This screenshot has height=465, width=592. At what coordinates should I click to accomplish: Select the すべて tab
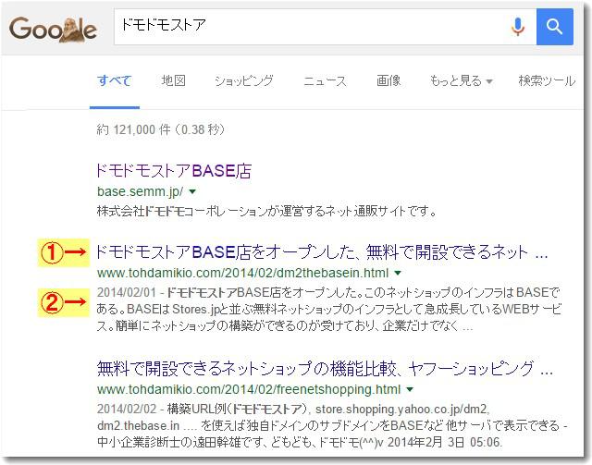[x=115, y=80]
